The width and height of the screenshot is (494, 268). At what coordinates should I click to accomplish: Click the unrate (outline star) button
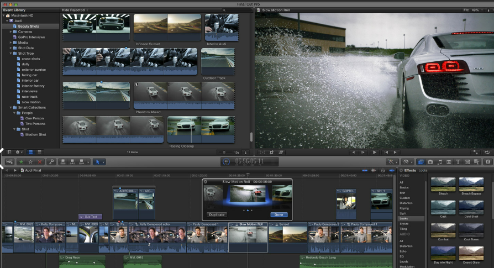click(x=30, y=162)
